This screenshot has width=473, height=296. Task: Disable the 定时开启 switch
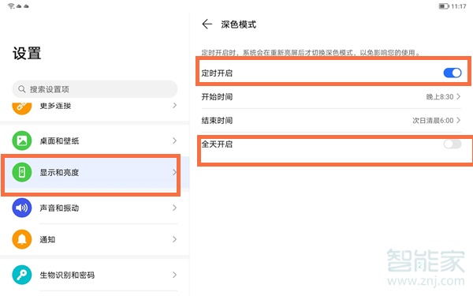click(x=453, y=73)
